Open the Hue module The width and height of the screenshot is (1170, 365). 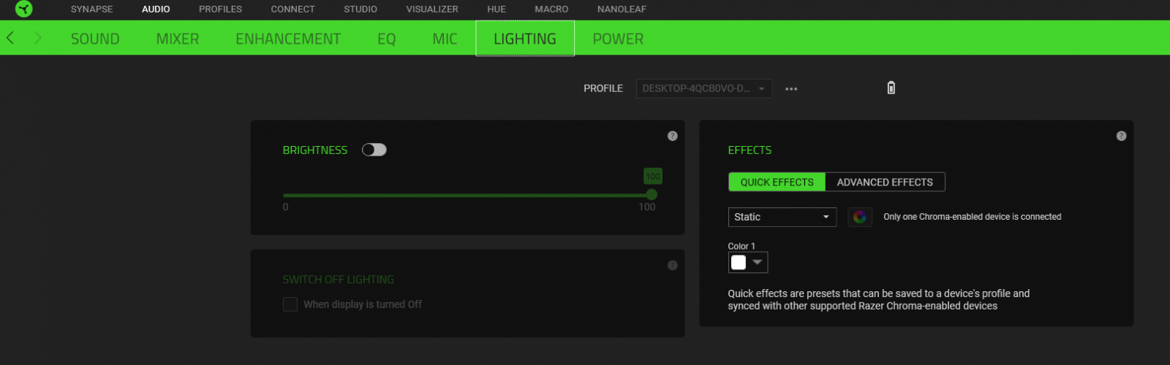[x=497, y=9]
